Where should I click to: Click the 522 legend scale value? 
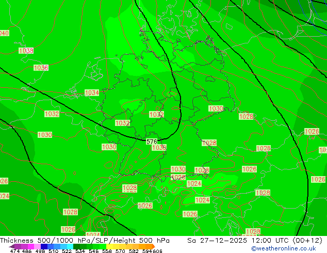coord(67,251)
